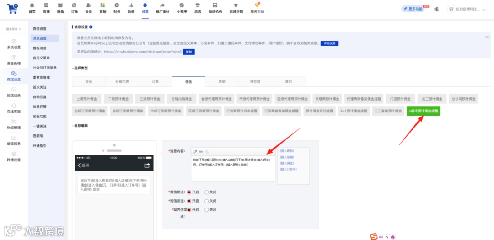Open 短信记录 in the left sidebar
Viewport: 494px width, 240px height.
pos(14,92)
